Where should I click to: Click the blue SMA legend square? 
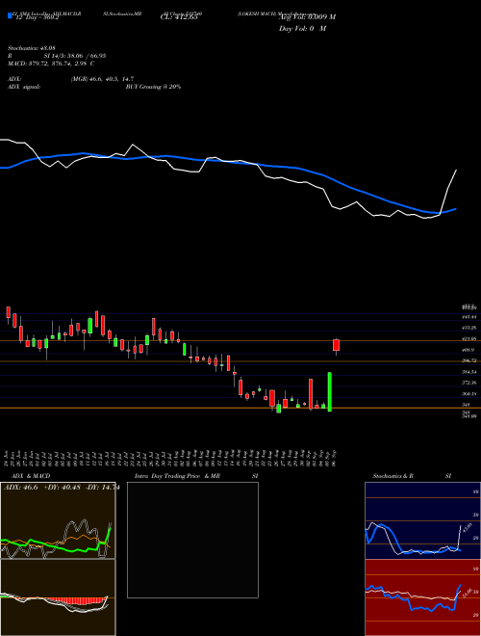[10, 15]
